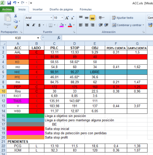This screenshot has width=153, height=155.
Task: Toggle italic (K) formatting
Action: pyautogui.click(x=34, y=25)
